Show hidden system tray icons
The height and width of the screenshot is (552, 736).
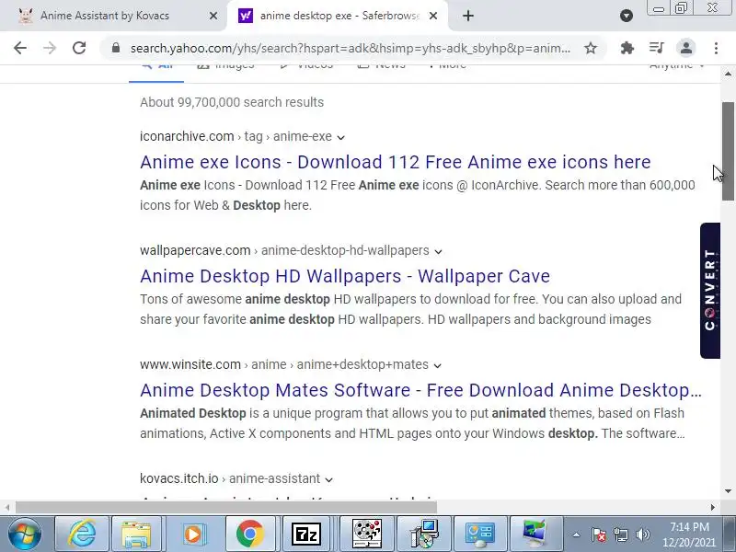tap(577, 535)
